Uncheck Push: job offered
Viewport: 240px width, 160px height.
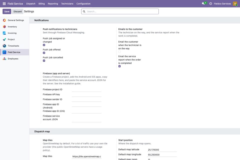click(x=44, y=53)
